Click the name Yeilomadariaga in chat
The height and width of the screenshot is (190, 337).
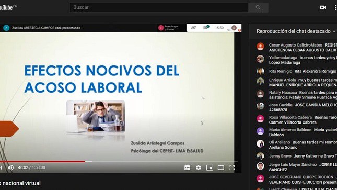283,58
